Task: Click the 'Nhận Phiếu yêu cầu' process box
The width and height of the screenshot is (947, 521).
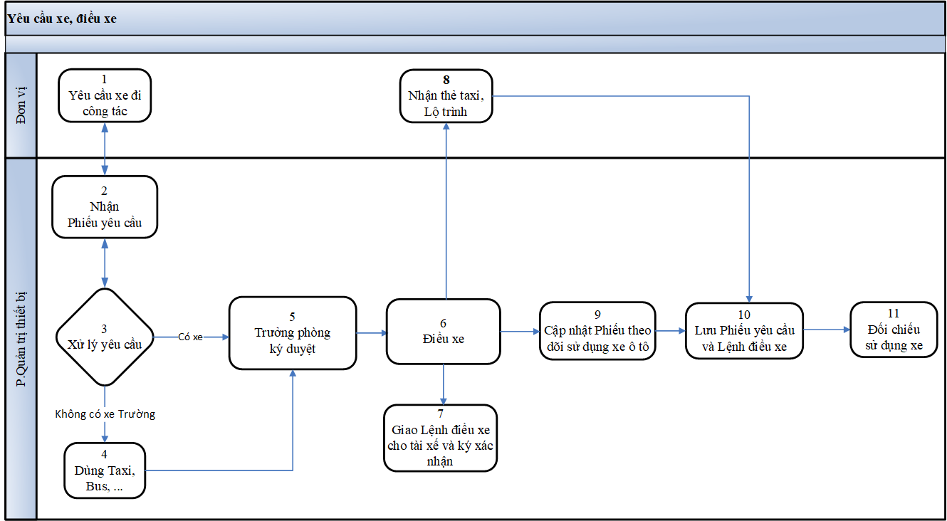Action: point(105,207)
